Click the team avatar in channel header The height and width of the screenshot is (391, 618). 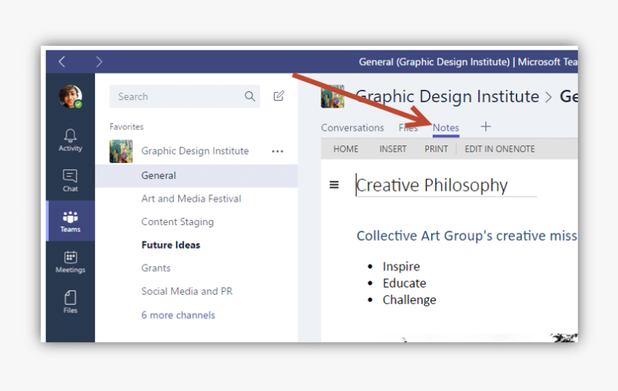[332, 96]
